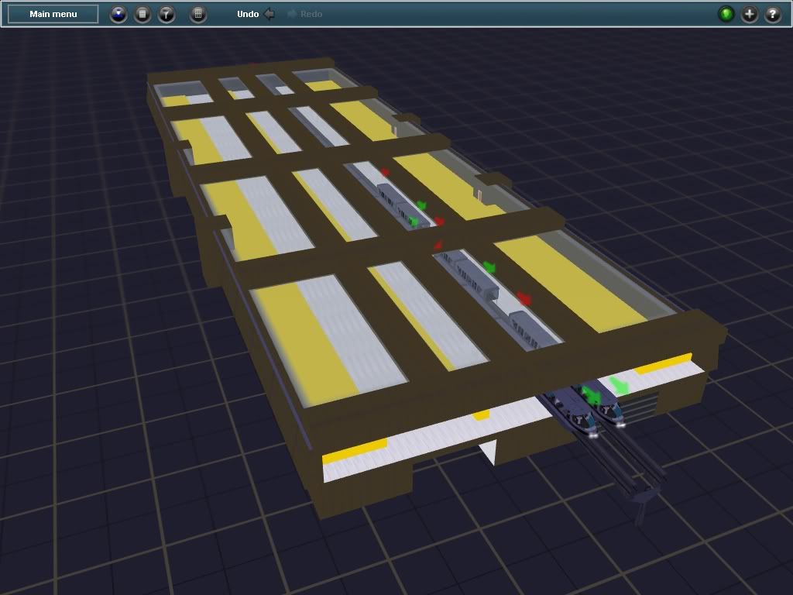The image size is (793, 595).
Task: Click the round icon showing a lined panel
Action: pyautogui.click(x=142, y=14)
